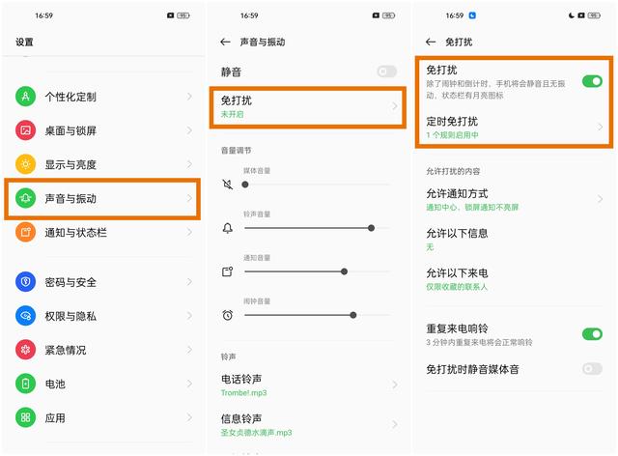
Task: Open the chevron on the Do Not Disturb (免打扰) row showing Off (未开启)
Action: (x=395, y=106)
